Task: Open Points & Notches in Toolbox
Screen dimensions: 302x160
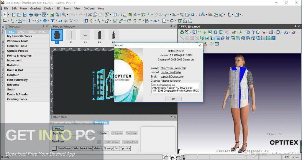Action: pyautogui.click(x=19, y=55)
